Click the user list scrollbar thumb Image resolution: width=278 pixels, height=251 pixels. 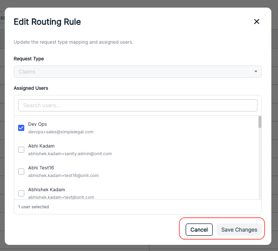pos(260,122)
